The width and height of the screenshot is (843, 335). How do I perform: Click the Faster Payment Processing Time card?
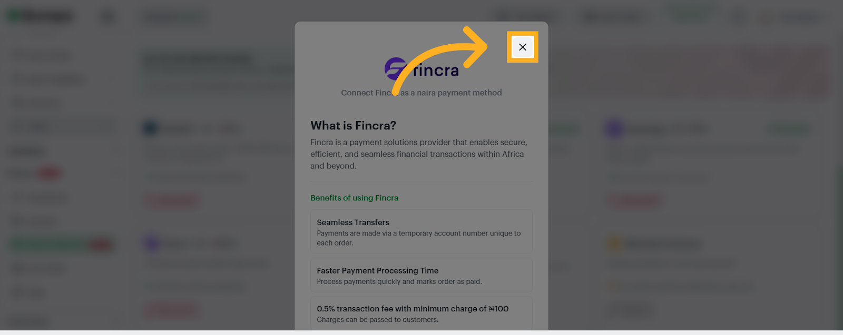coord(421,275)
